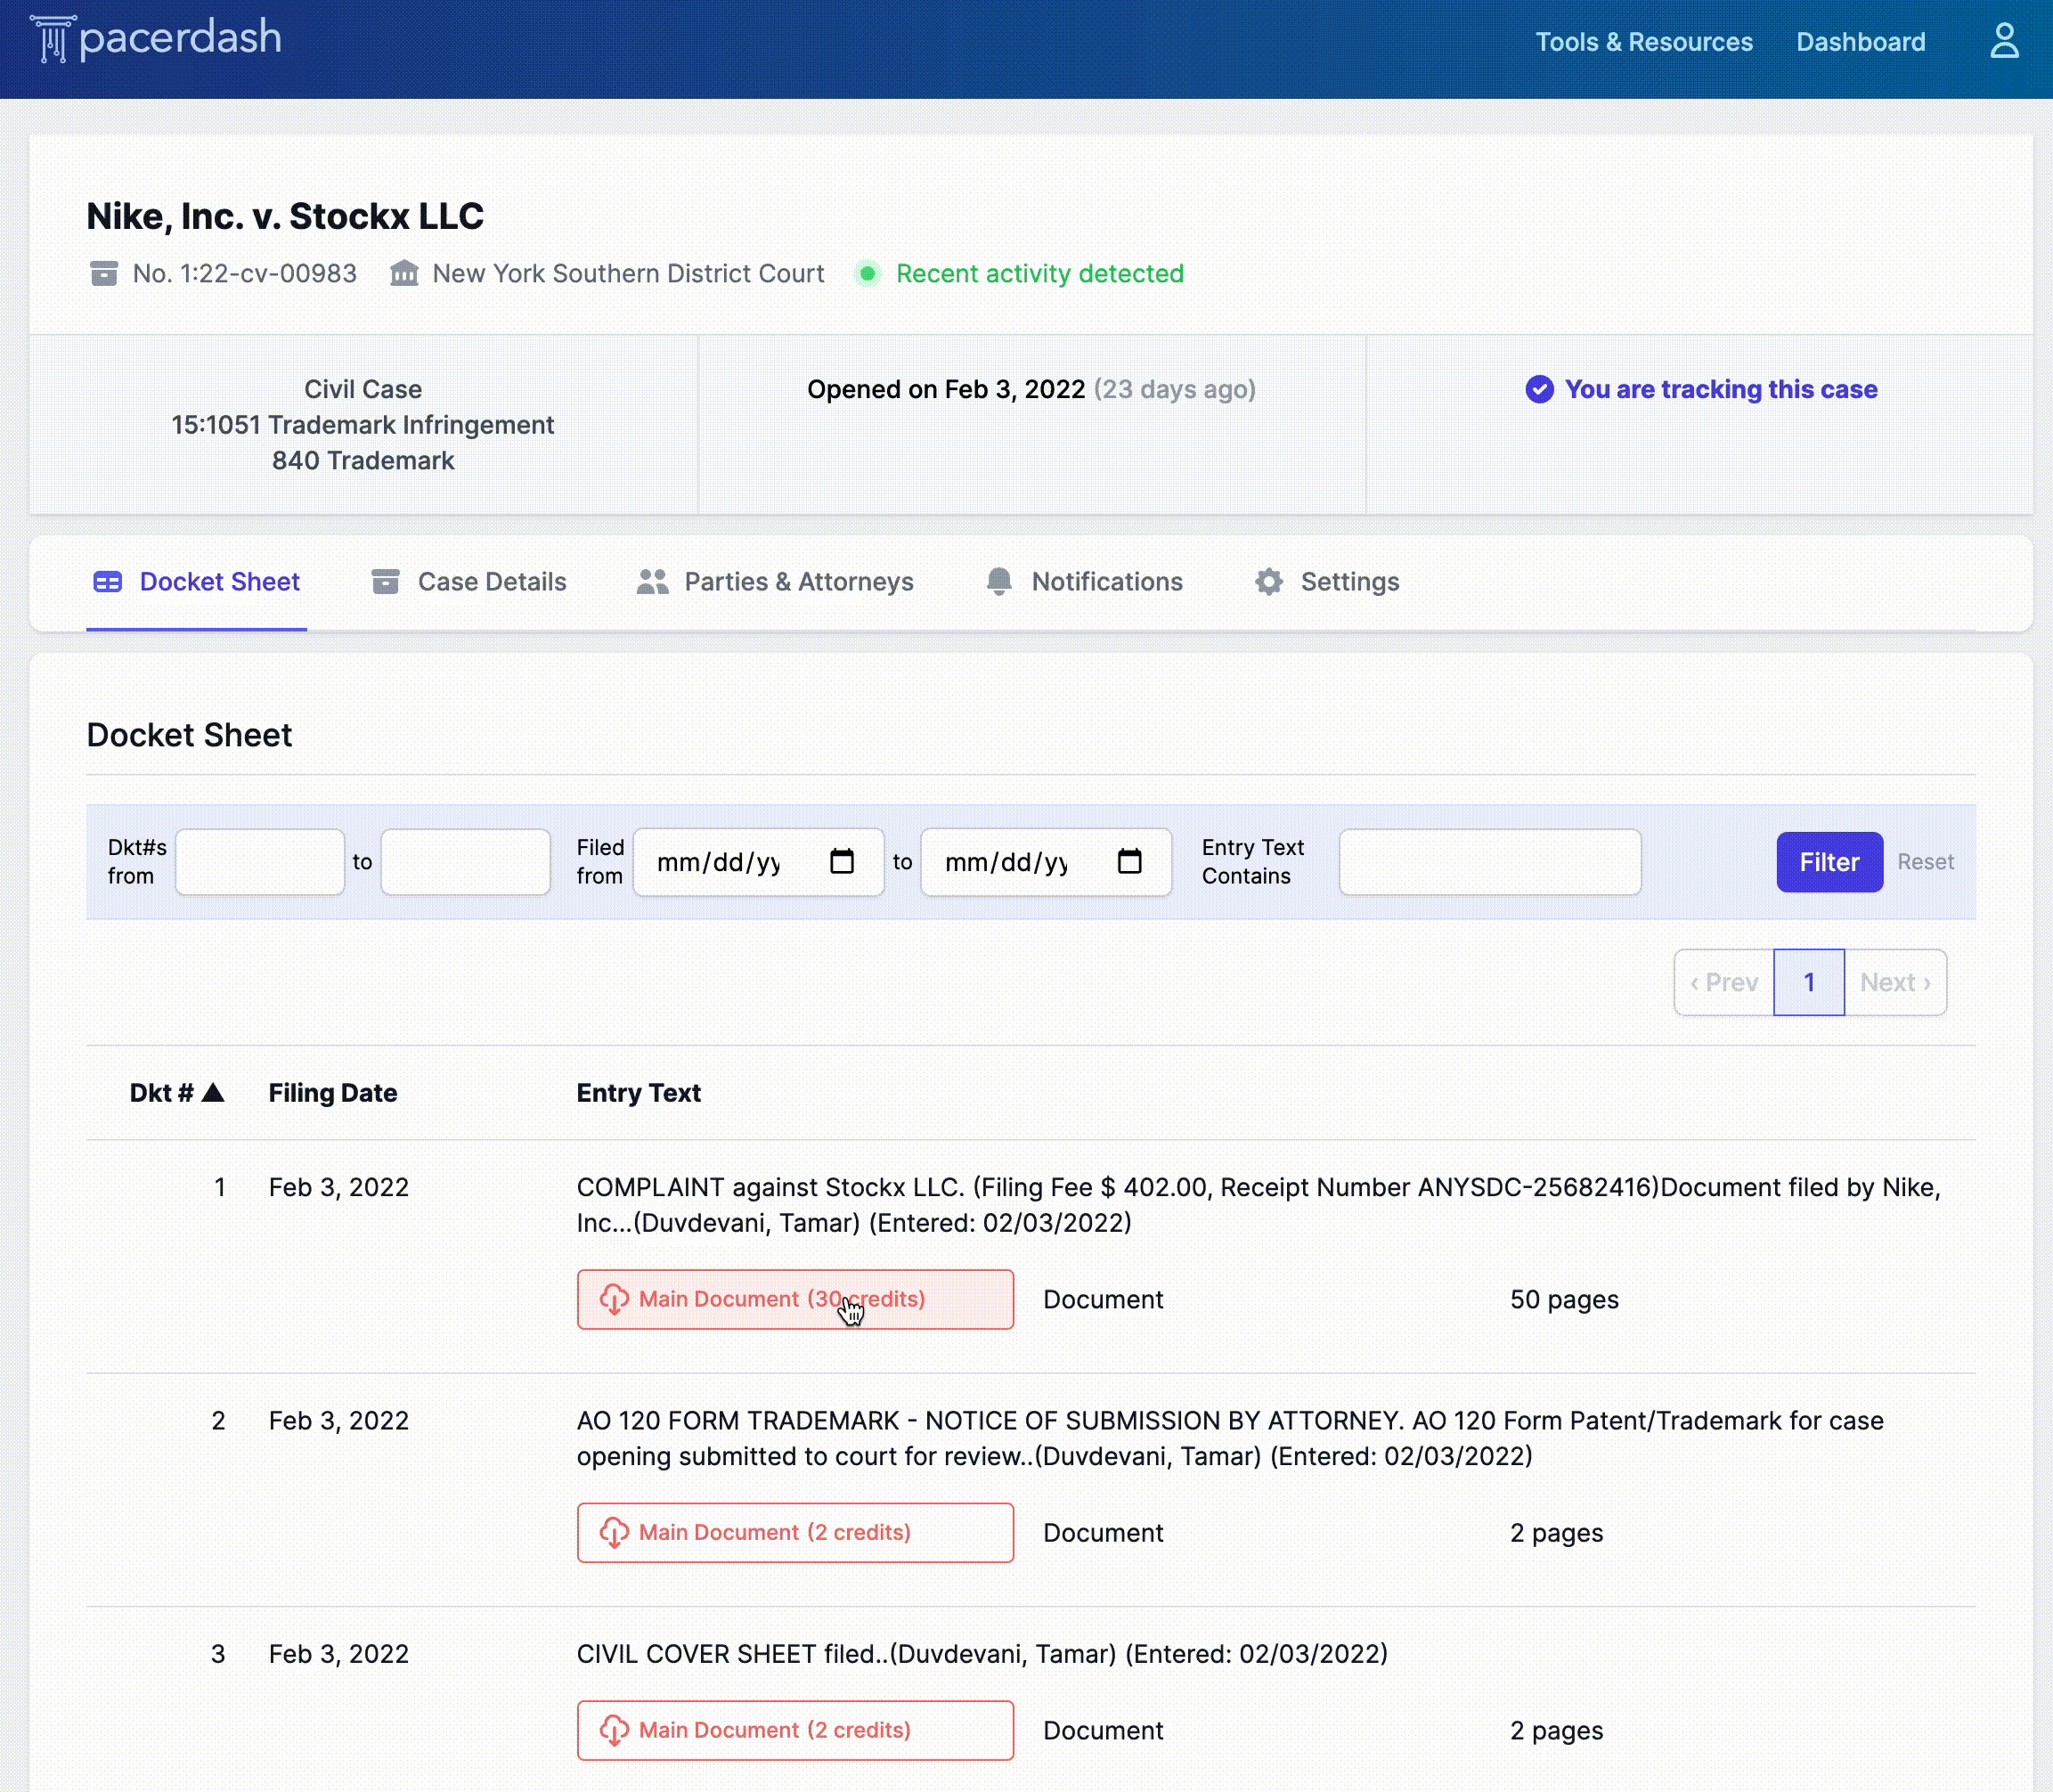Click the Filter button
Viewport: 2053px width, 1792px height.
point(1829,862)
